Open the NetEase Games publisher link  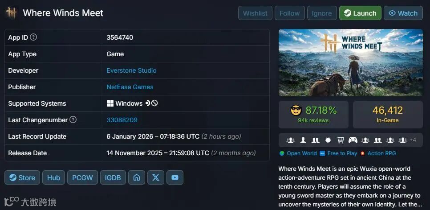click(x=130, y=87)
